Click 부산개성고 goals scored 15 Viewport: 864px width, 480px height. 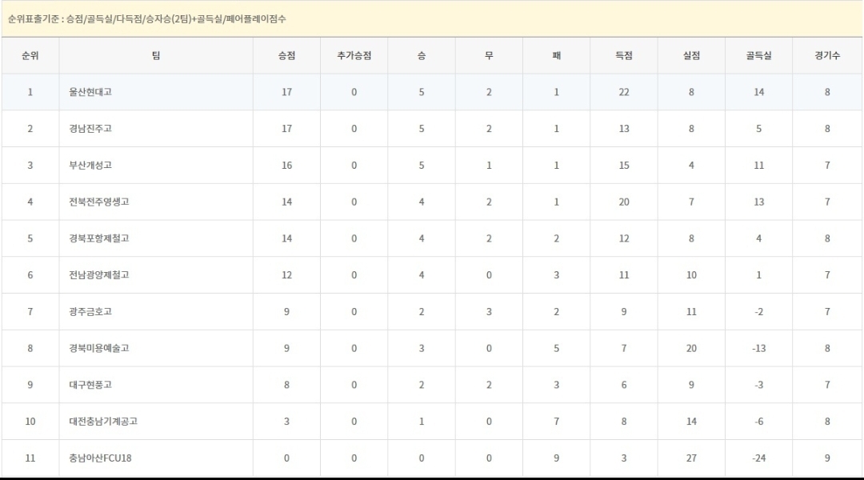(x=624, y=166)
